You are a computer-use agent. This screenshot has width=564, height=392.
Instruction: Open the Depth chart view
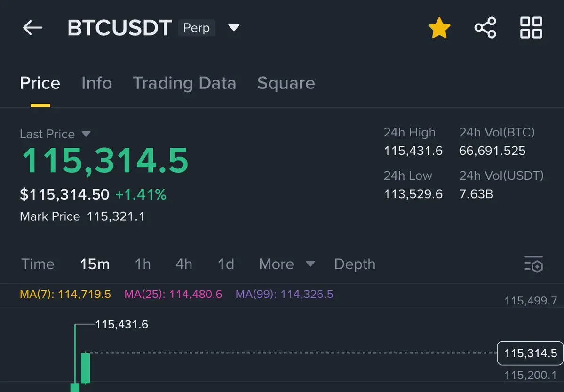pyautogui.click(x=355, y=264)
